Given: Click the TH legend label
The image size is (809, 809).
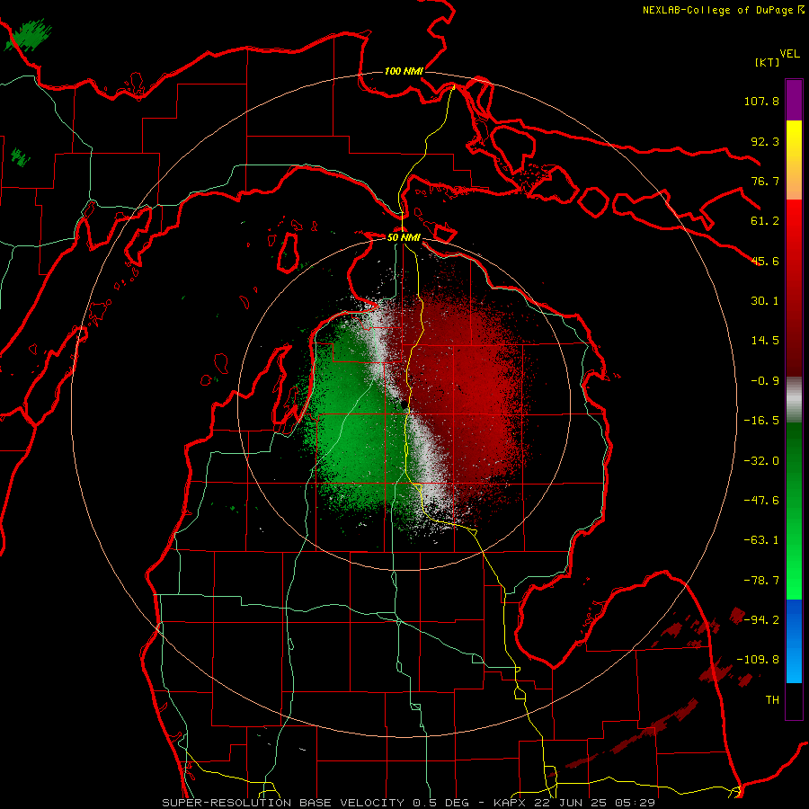Looking at the screenshot, I should click(x=772, y=700).
